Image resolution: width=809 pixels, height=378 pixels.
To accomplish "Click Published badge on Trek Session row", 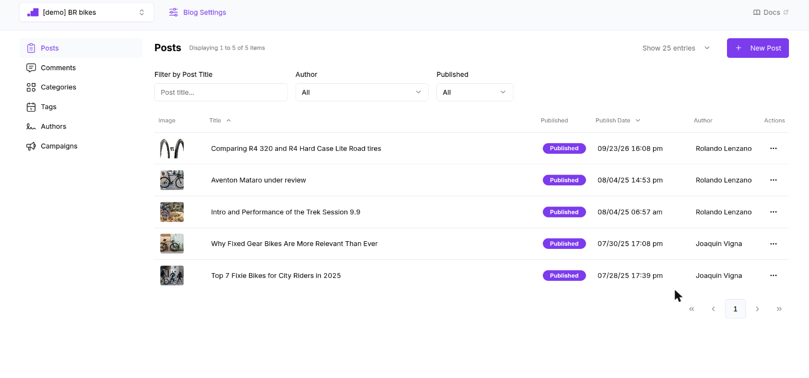I will click(564, 212).
